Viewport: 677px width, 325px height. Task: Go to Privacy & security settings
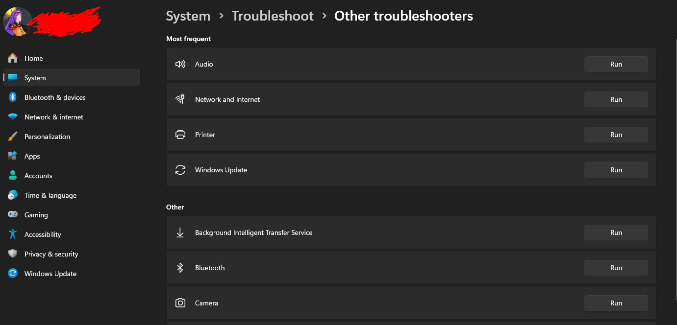72,254
